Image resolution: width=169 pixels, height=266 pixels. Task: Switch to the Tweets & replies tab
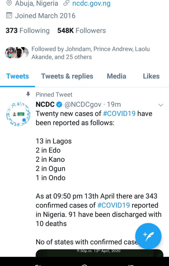tap(67, 76)
